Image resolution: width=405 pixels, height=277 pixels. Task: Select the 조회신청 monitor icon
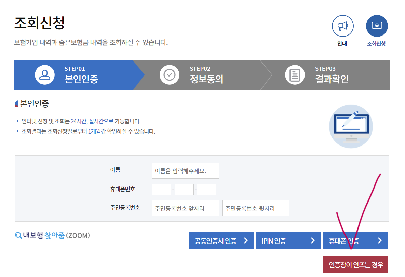(x=377, y=26)
